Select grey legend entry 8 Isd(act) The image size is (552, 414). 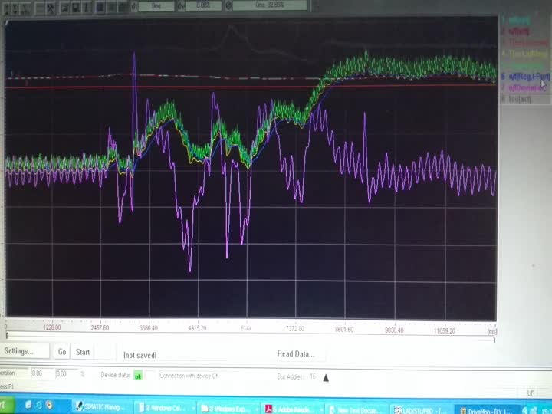coord(516,99)
